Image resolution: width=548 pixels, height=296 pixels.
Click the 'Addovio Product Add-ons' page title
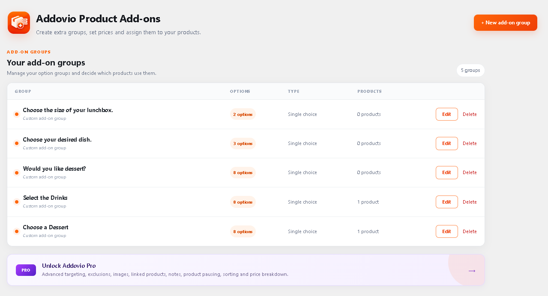[98, 19]
